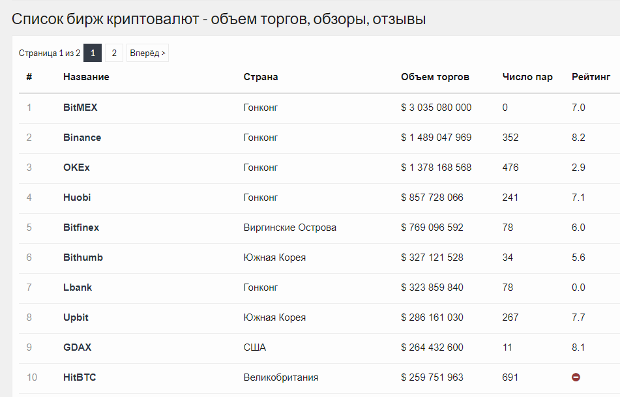
Task: Click Upbit pair count '267'
Action: click(x=510, y=317)
